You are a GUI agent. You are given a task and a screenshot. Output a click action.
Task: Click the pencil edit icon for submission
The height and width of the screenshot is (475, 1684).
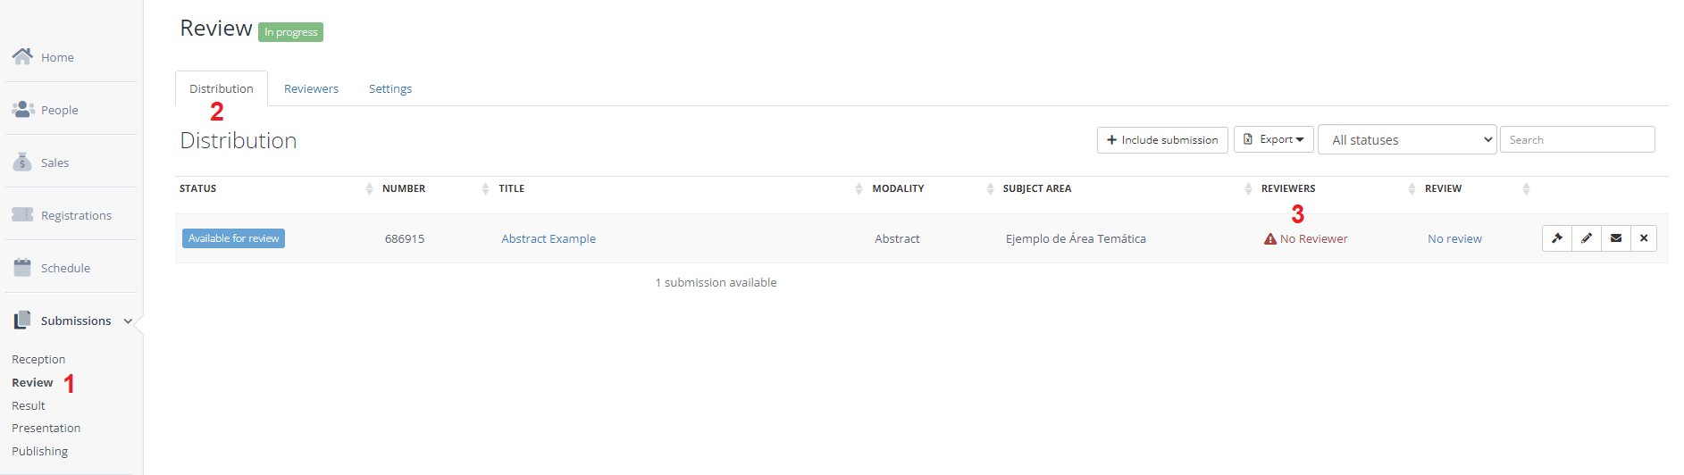(1587, 238)
